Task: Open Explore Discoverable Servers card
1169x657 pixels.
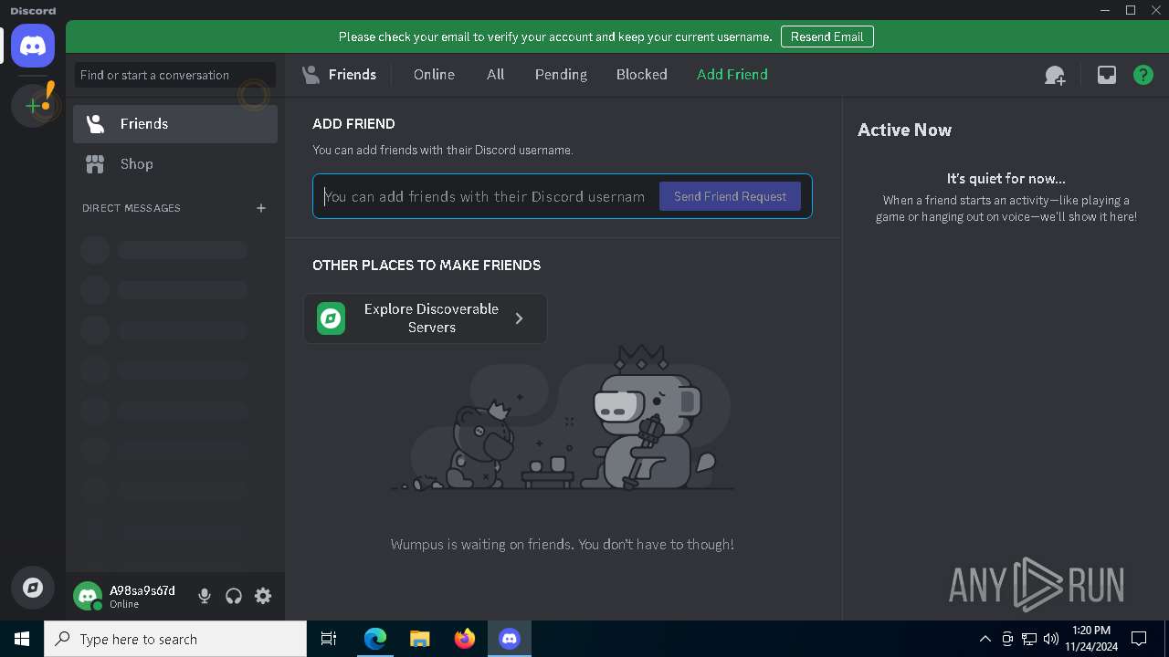Action: coord(426,318)
